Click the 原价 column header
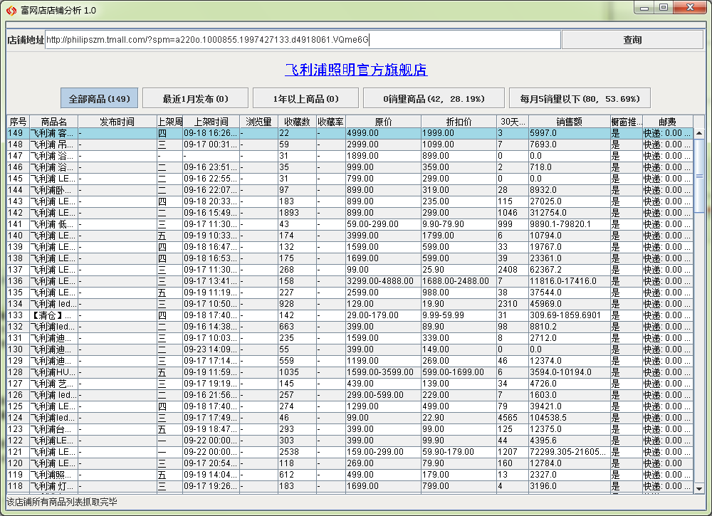712x516 pixels. [x=383, y=122]
